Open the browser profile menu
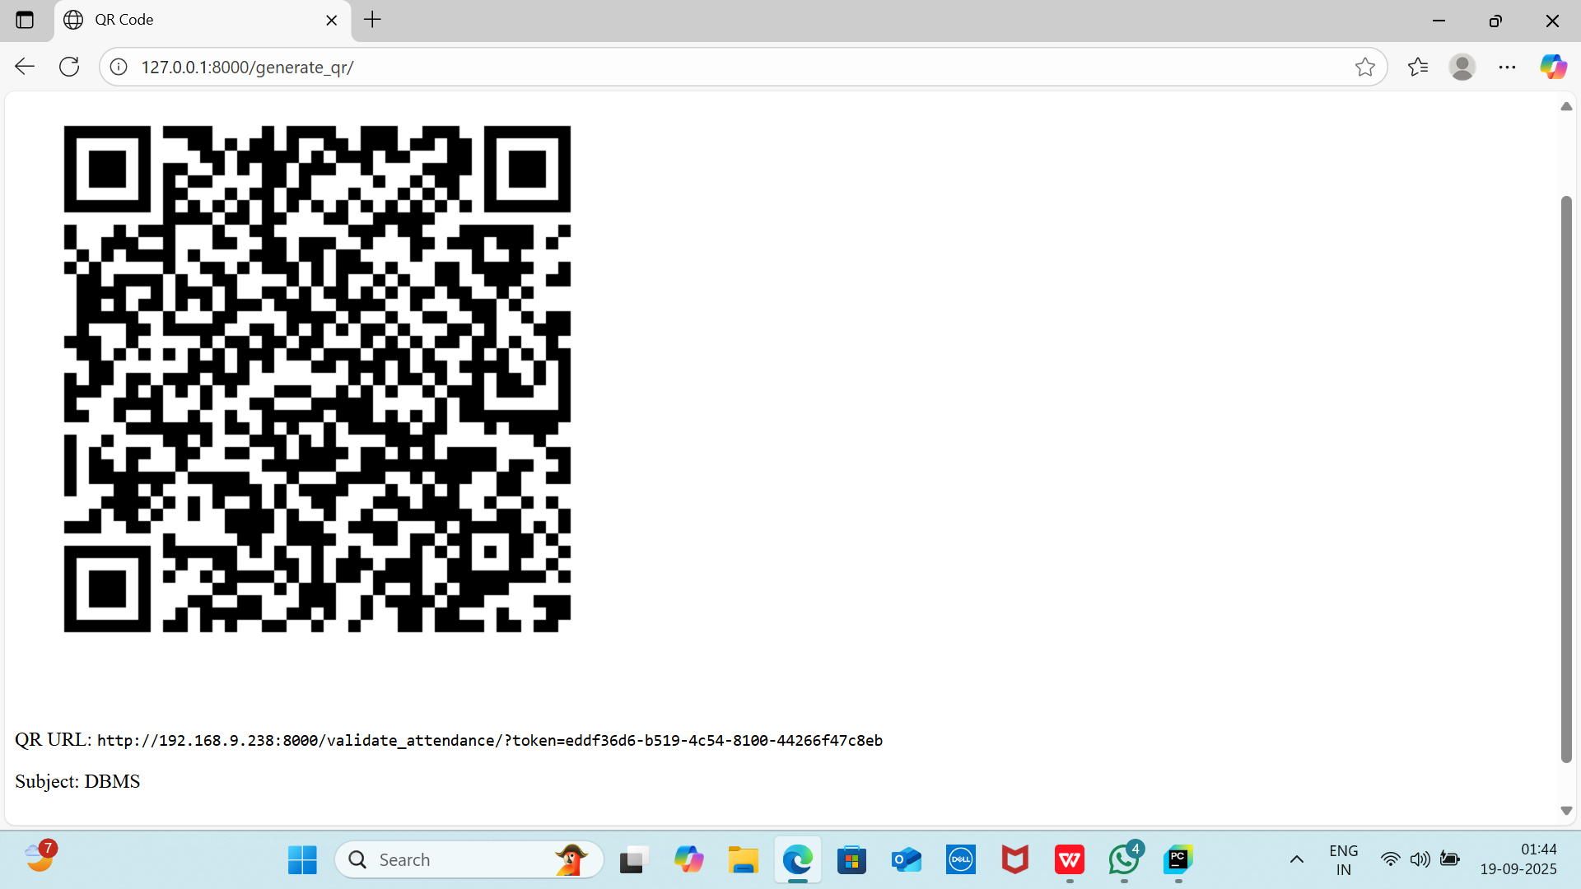Screen dimensions: 1581x889 1462,67
